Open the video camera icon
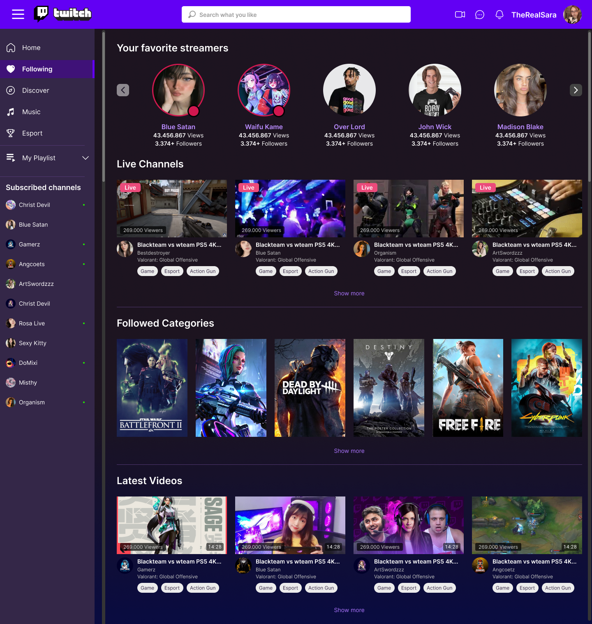Viewport: 592px width, 624px height. [x=460, y=14]
